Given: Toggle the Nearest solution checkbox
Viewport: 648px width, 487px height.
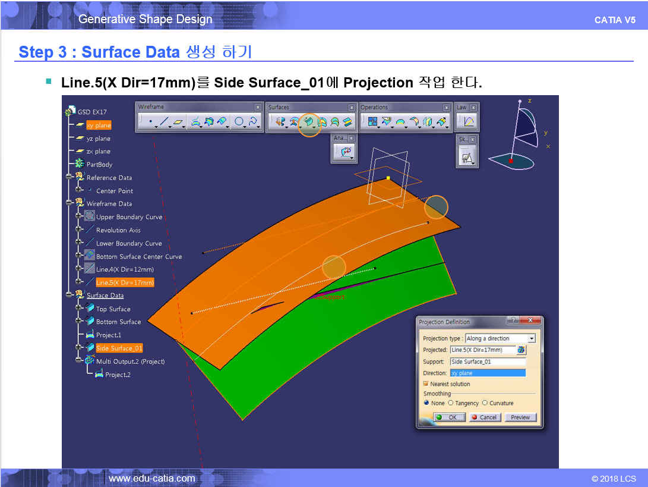Looking at the screenshot, I should tap(426, 384).
